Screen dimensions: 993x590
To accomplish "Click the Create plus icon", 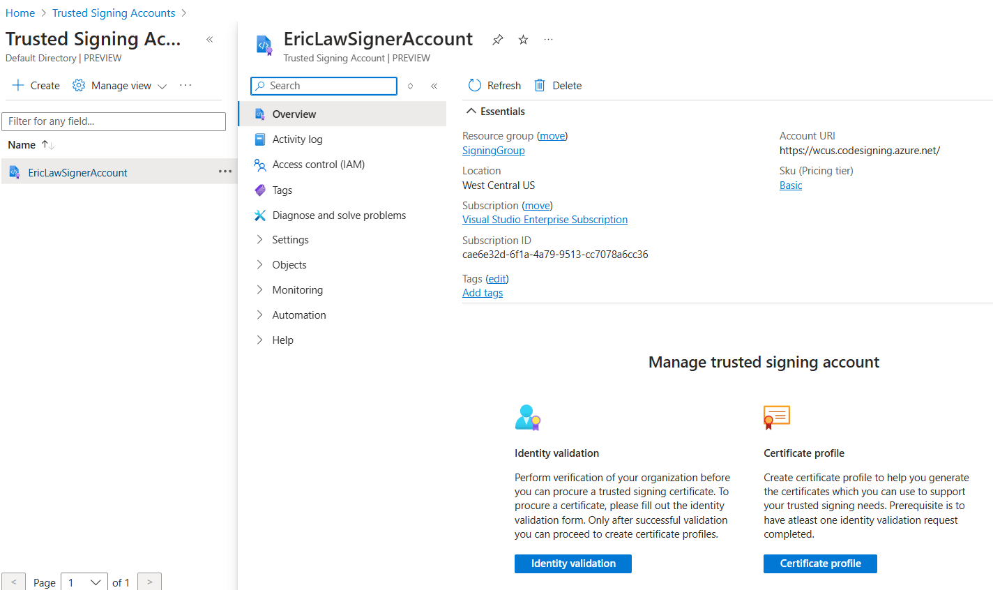I will click(18, 85).
